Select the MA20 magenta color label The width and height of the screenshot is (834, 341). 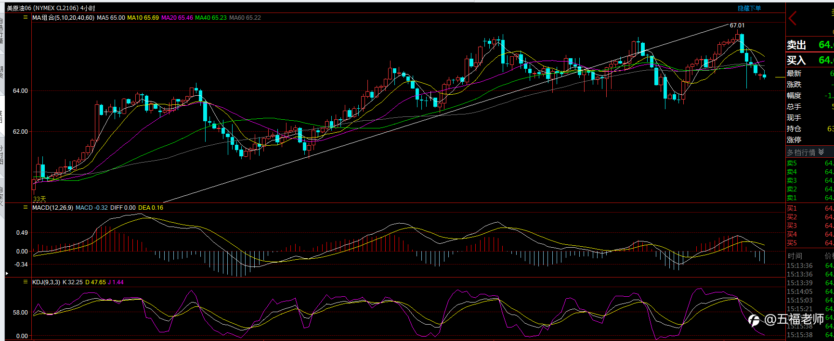(x=177, y=18)
